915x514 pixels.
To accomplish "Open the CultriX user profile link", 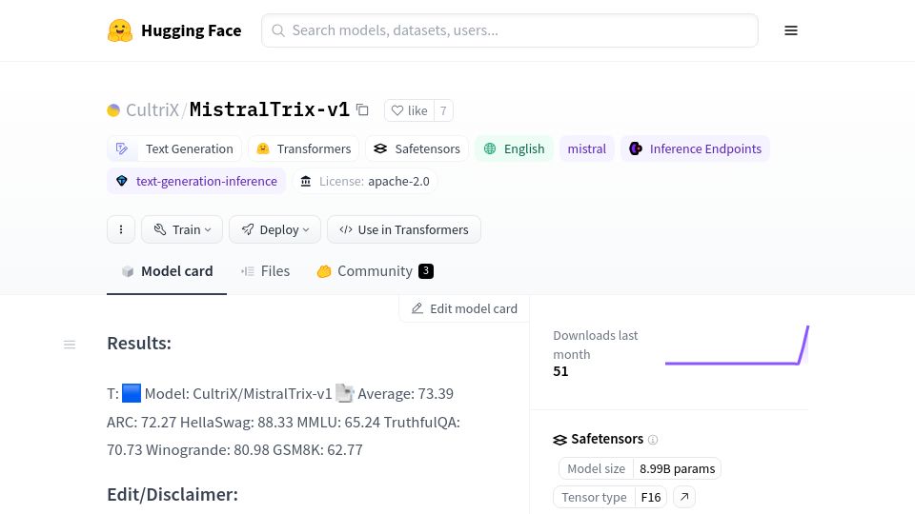I will (x=152, y=109).
